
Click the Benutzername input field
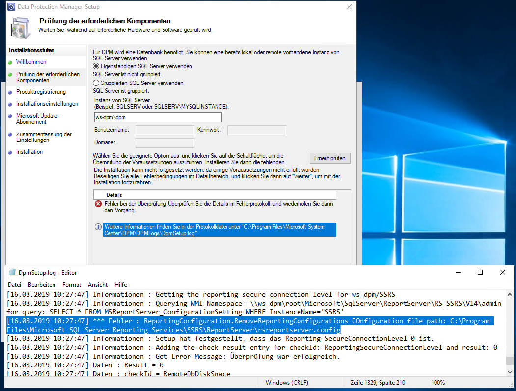point(165,130)
